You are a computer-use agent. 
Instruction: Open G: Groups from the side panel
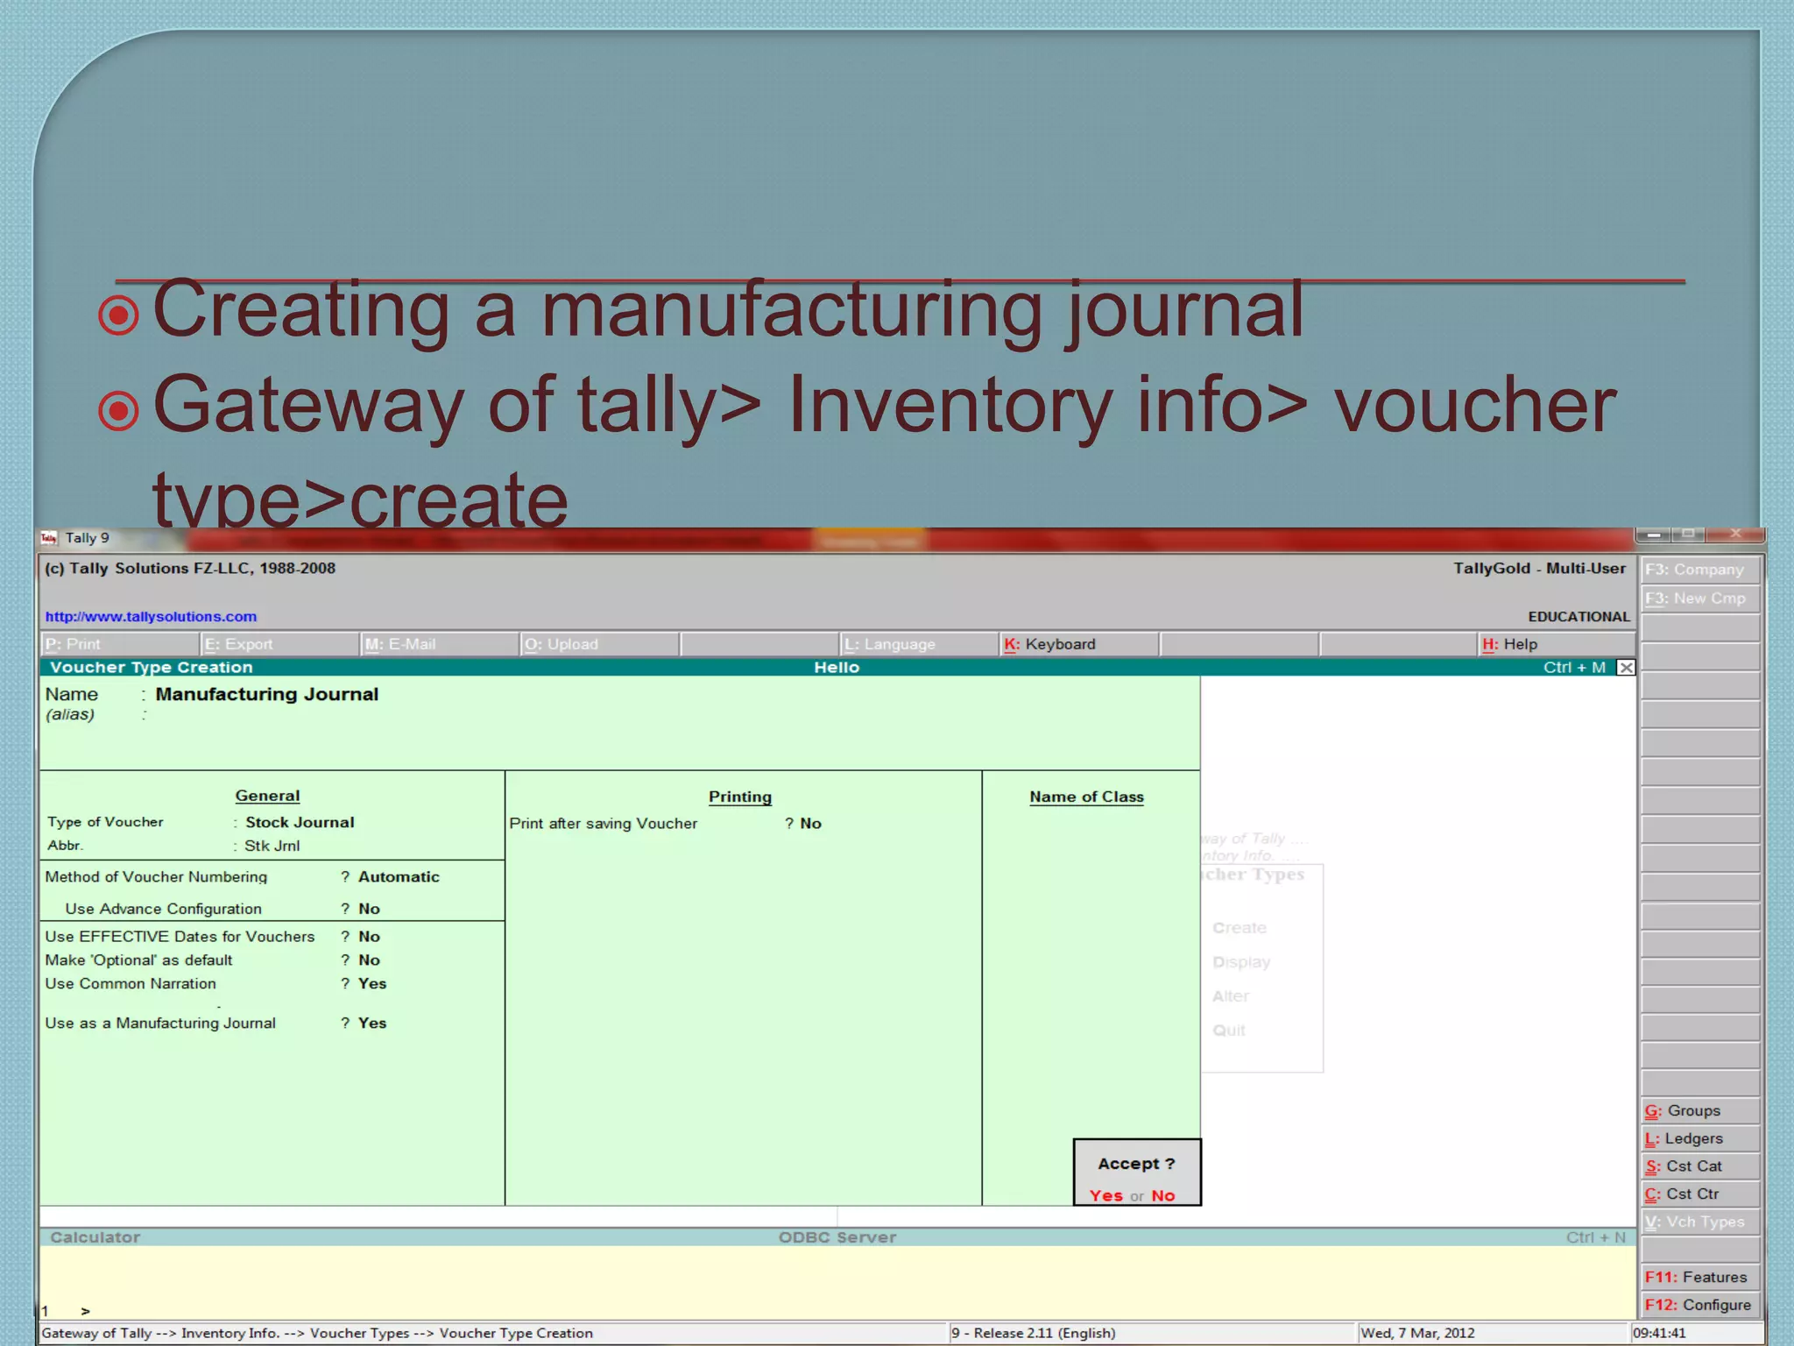point(1700,1111)
